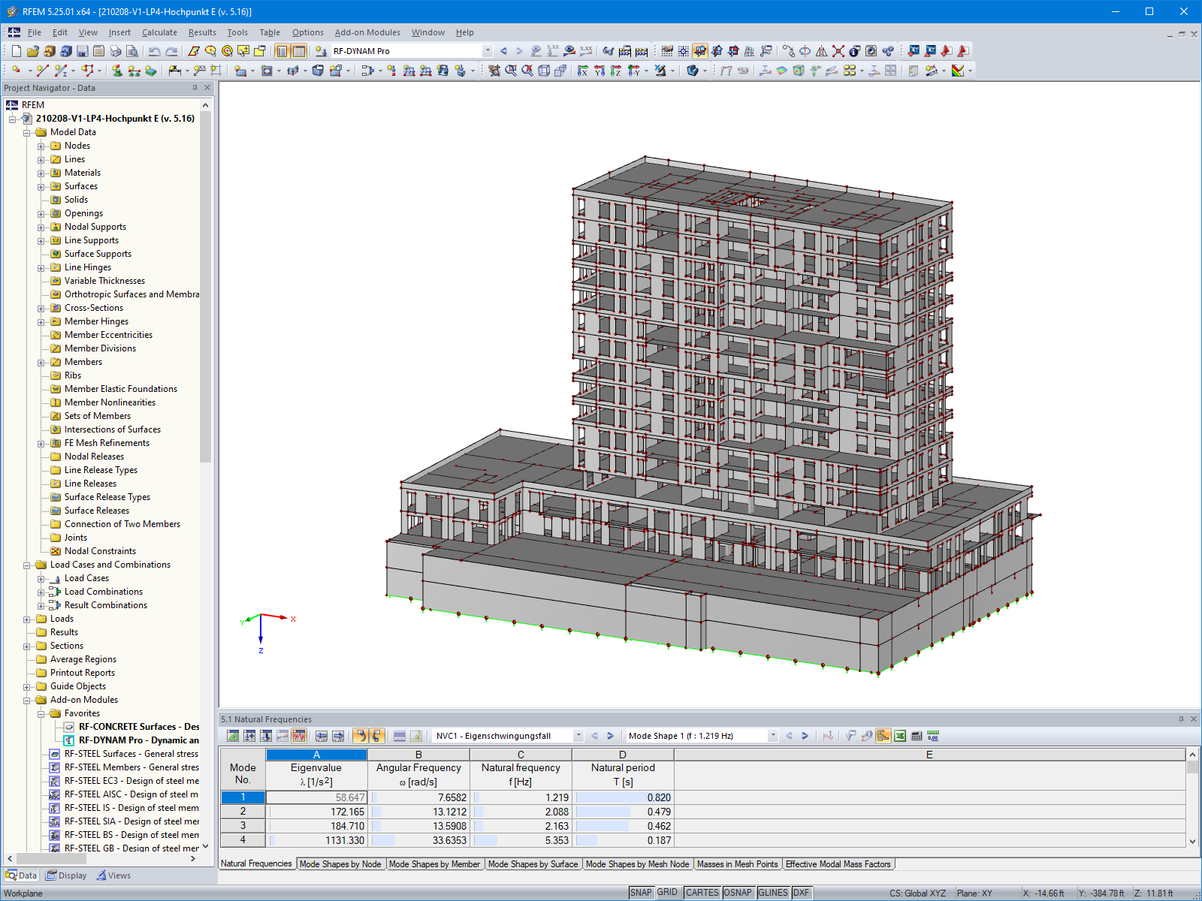1202x901 pixels.
Task: Collapse the Model Data folder
Action: click(x=28, y=131)
